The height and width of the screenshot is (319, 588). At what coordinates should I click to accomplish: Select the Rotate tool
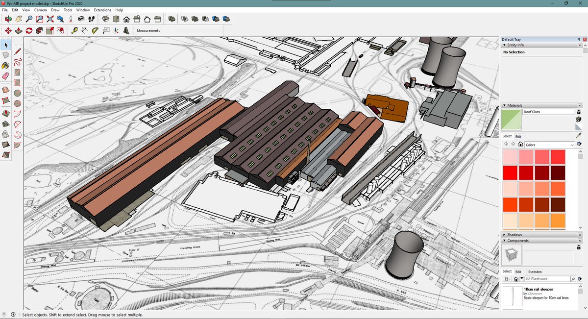[29, 30]
